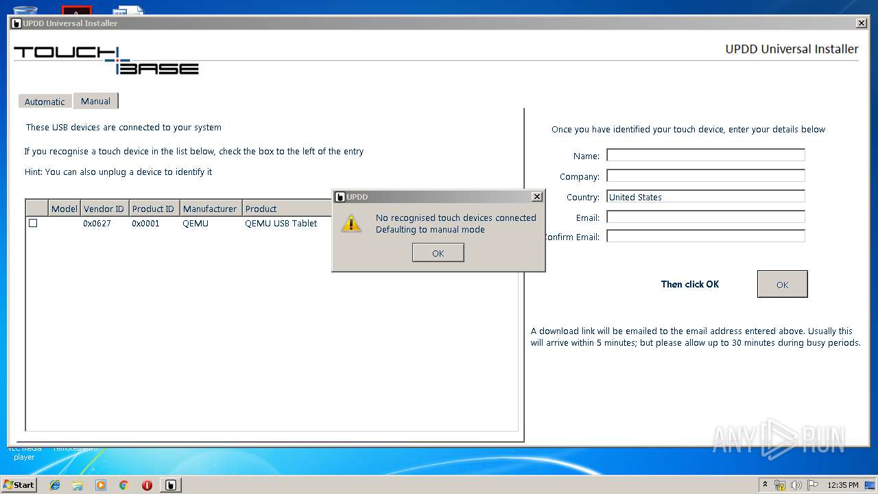Screen dimensions: 878x494
Task: Click the Name input field
Action: click(705, 155)
